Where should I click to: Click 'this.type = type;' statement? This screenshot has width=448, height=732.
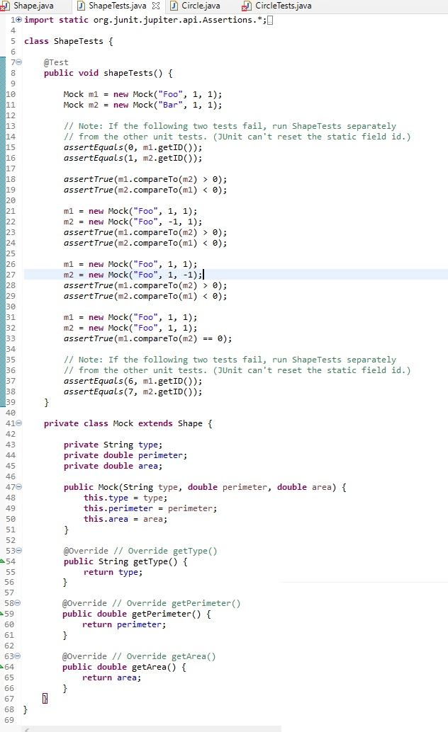[125, 498]
